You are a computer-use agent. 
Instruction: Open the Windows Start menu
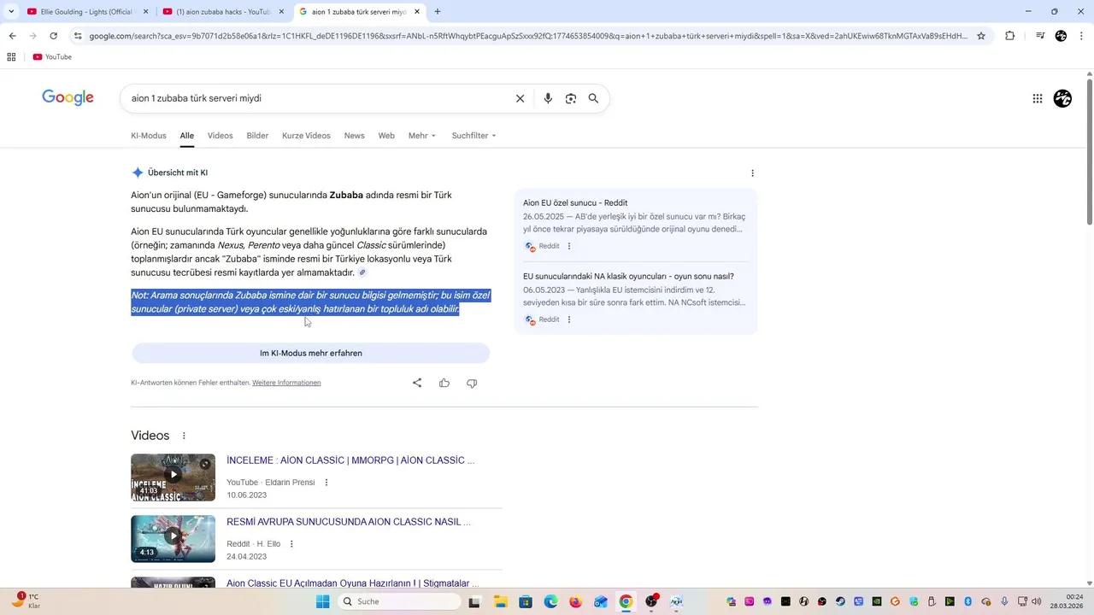pyautogui.click(x=322, y=601)
